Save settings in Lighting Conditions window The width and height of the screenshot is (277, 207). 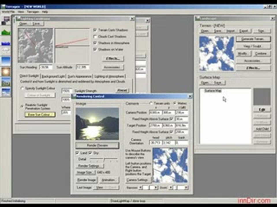(37, 24)
